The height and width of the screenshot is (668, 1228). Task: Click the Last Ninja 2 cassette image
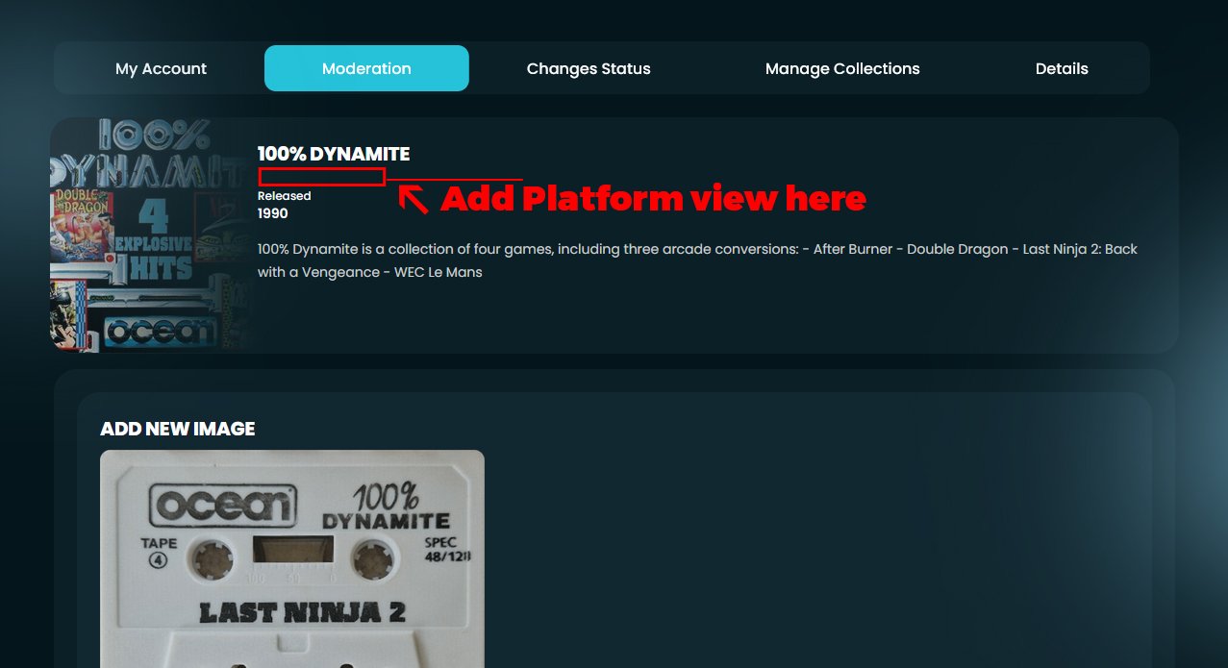pos(292,558)
